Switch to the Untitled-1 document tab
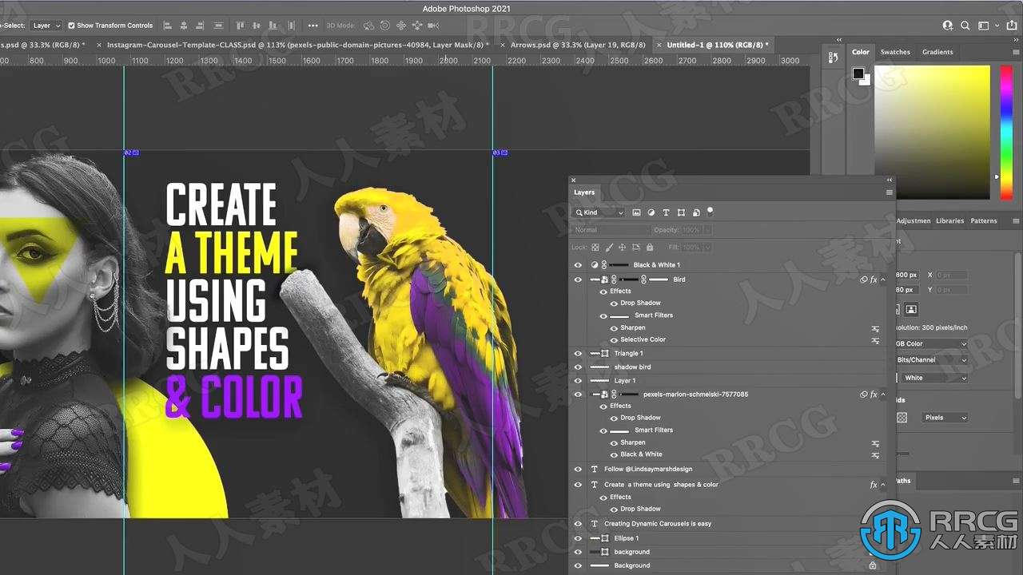The height and width of the screenshot is (575, 1023). click(717, 46)
